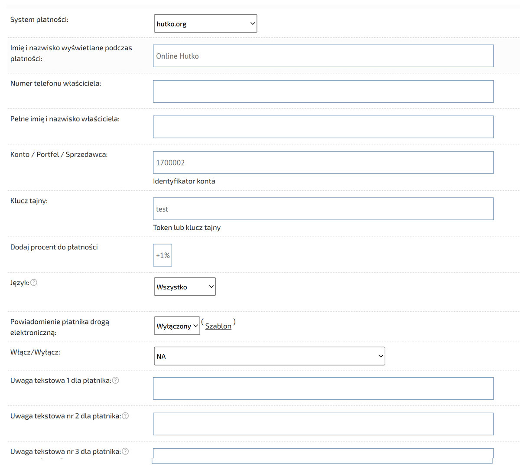Expand the Włącz/Wyłącz dropdown showing NA
Viewport: 520px width, 467px height.
point(269,356)
